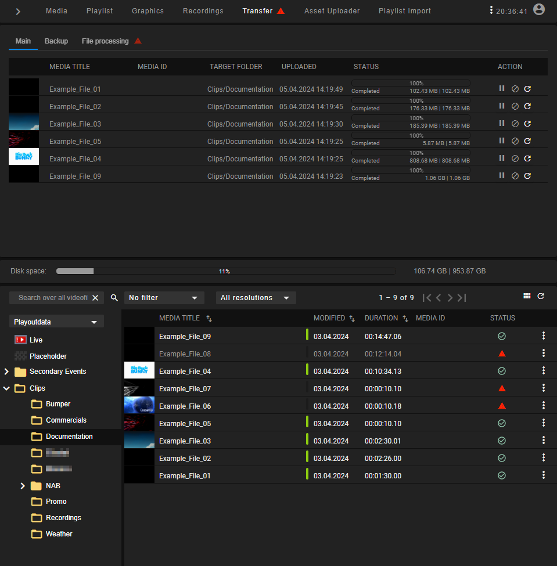Switch to the Backup tab
The width and height of the screenshot is (557, 566).
click(56, 41)
